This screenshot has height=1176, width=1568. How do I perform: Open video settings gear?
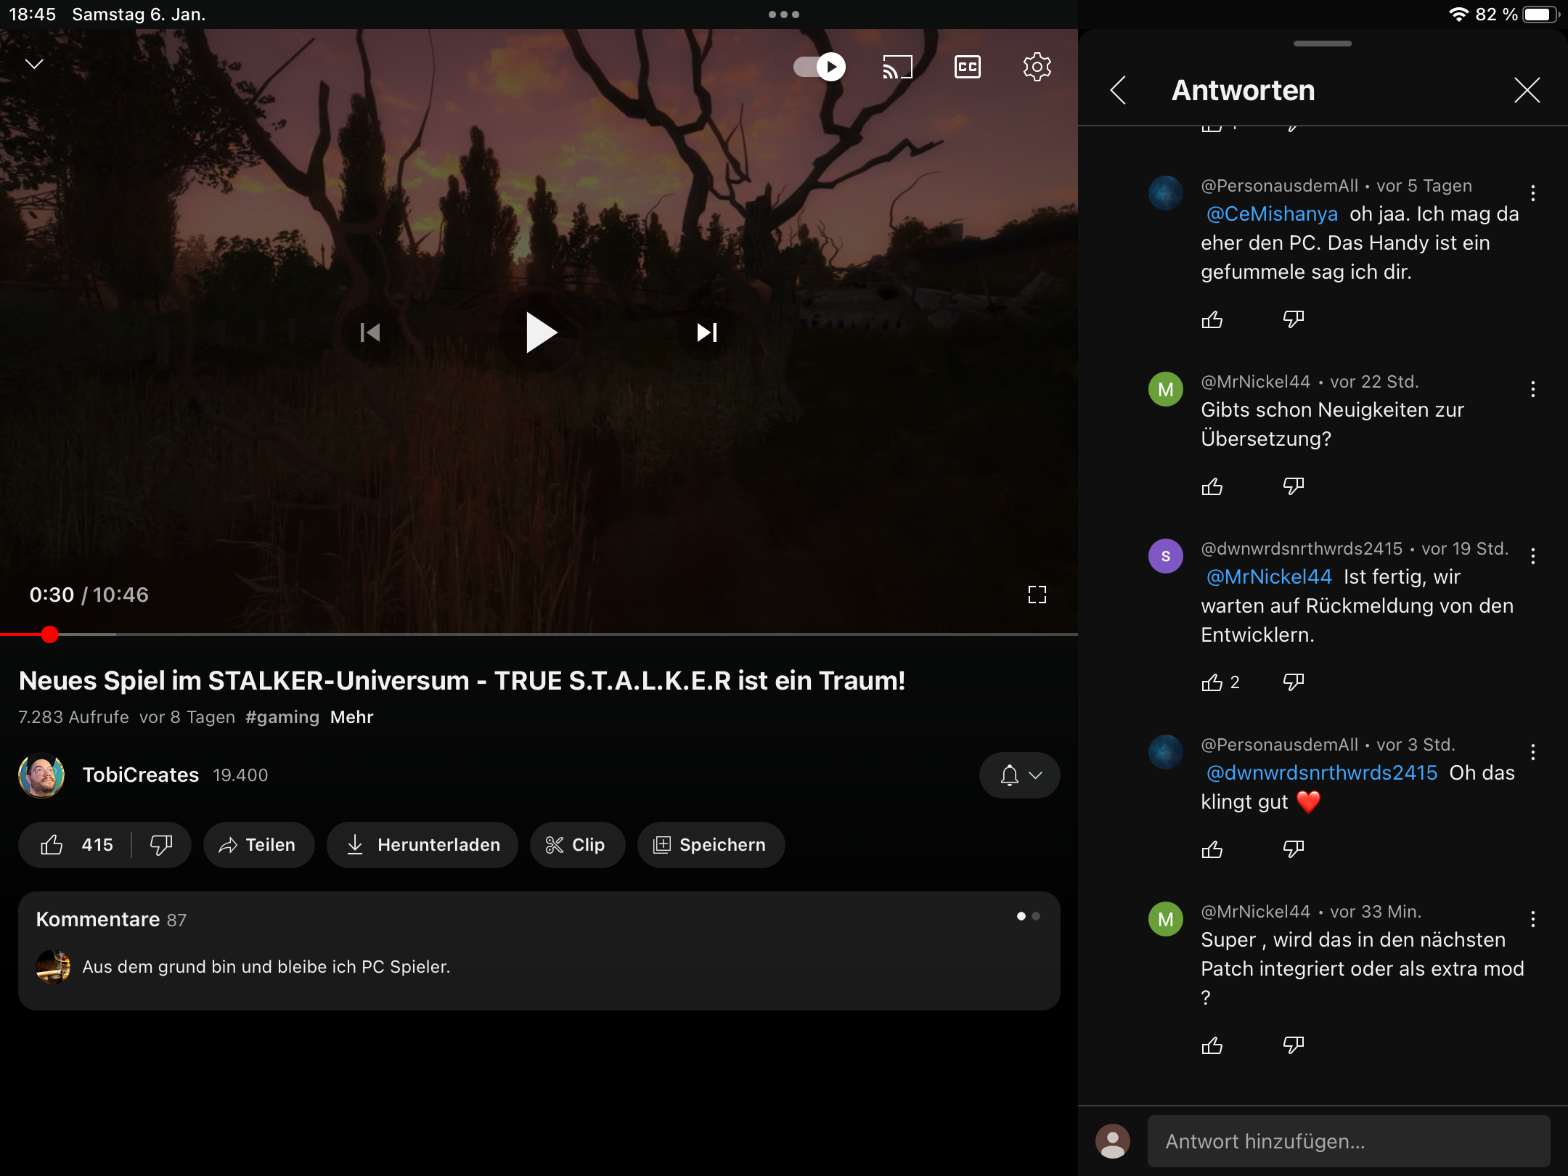pos(1037,67)
